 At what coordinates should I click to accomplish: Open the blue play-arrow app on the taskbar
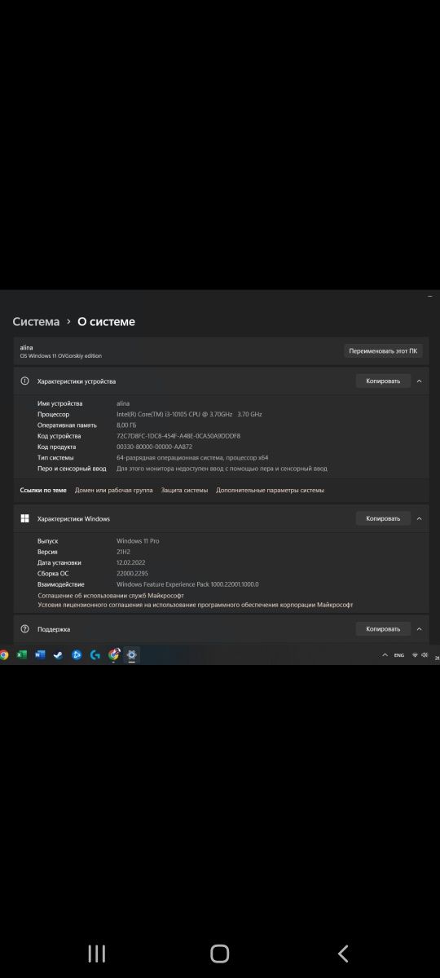(77, 654)
